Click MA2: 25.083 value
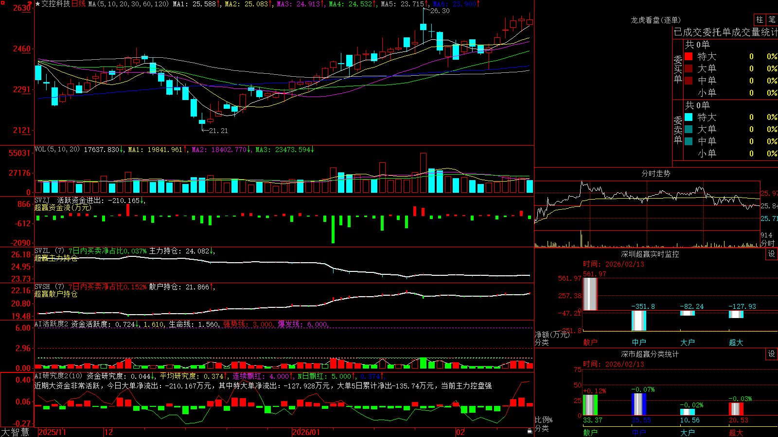 pos(248,4)
